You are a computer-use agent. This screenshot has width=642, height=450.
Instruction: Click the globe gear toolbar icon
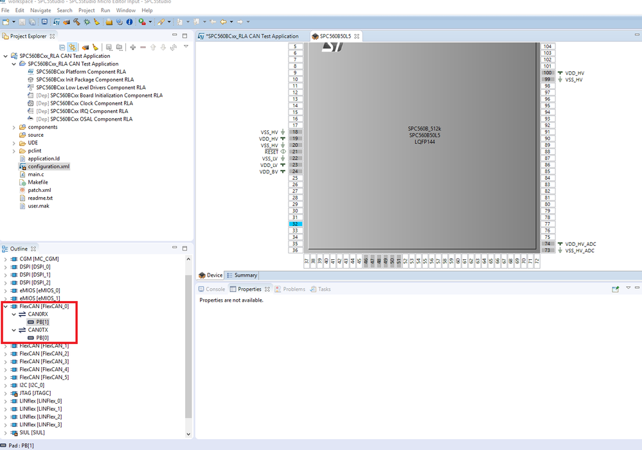(x=119, y=22)
